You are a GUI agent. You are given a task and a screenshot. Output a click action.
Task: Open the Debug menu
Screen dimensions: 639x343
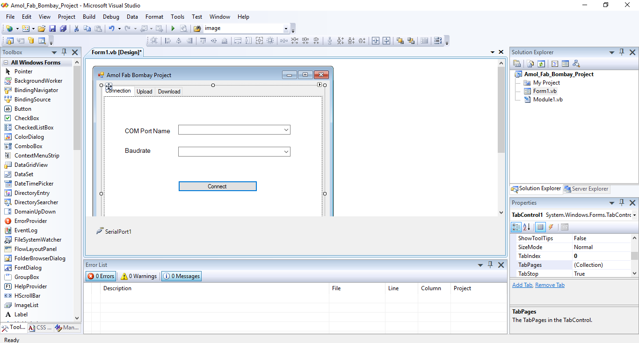pyautogui.click(x=111, y=17)
